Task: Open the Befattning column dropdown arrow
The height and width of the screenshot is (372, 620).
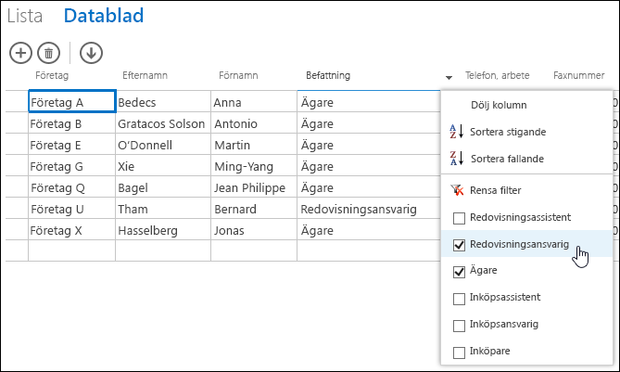Action: (x=449, y=78)
